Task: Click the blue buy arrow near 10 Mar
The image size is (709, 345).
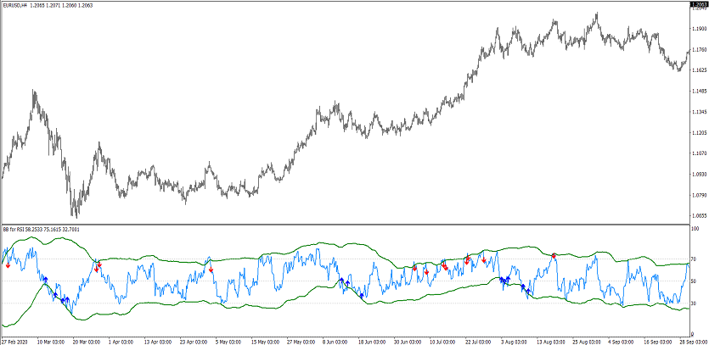Action: tap(44, 279)
